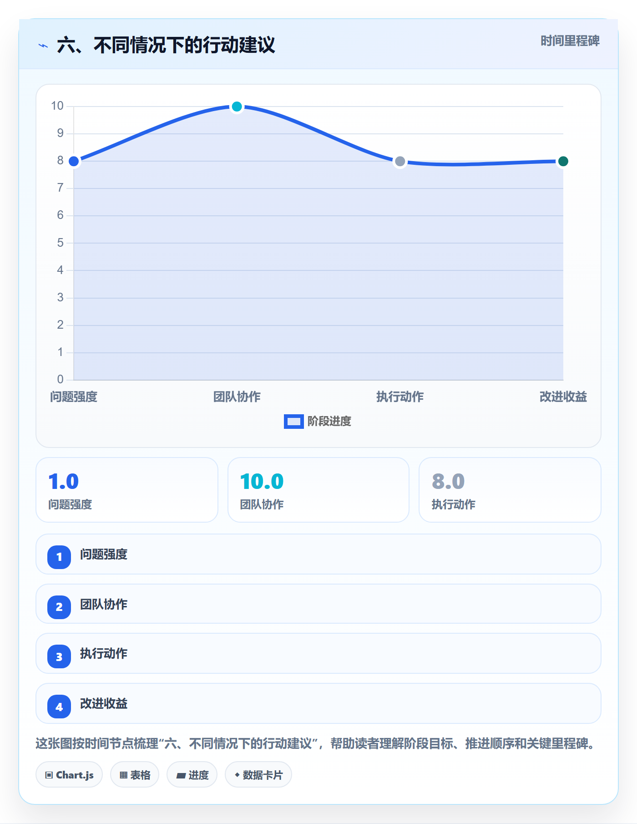Image resolution: width=637 pixels, height=824 pixels.
Task: Click the 问题强度 data point on chart
Action: coord(74,161)
